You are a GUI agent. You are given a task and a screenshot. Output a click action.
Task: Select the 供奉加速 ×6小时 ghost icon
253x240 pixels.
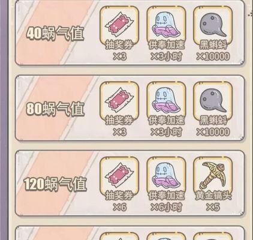(166, 176)
